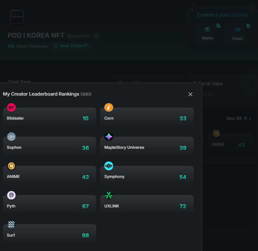Click the Symphony project logo icon
The image size is (258, 251).
coord(109,166)
